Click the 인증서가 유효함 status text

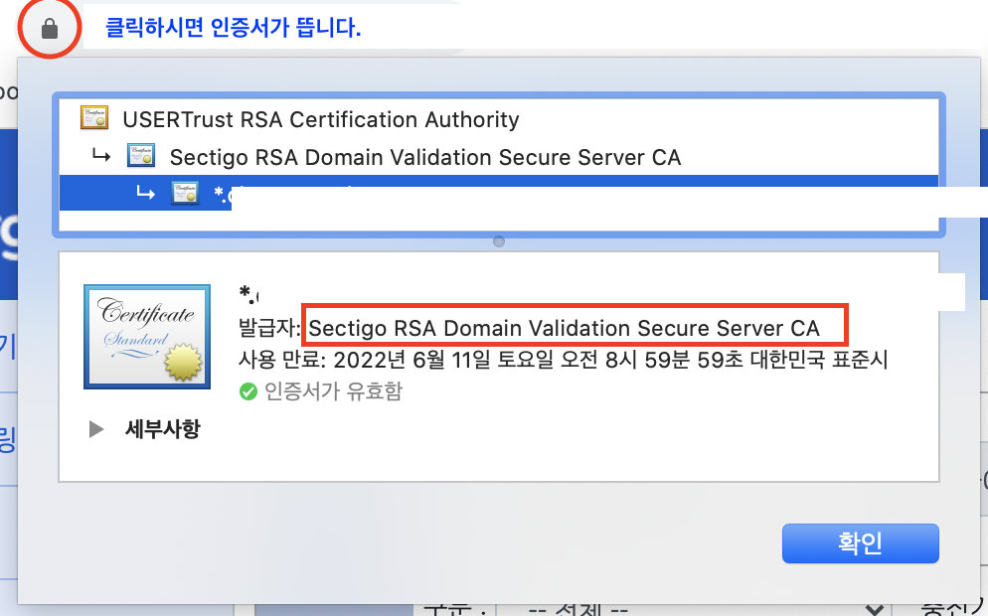pos(333,391)
